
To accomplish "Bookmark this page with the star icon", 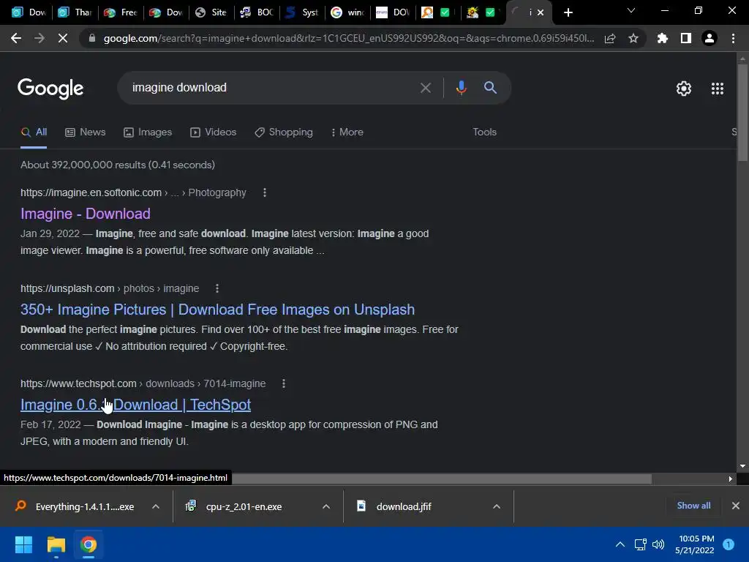I will pos(633,38).
